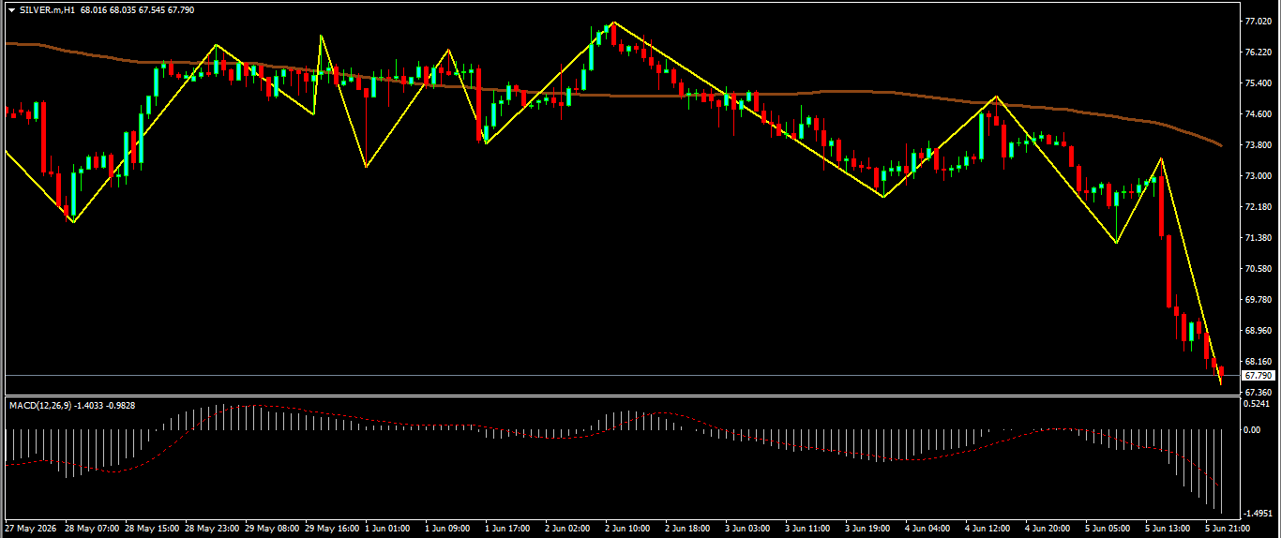Viewport: 1281px width, 538px height.
Task: Click time axis label 1 Jun 17:00
Action: click(507, 529)
